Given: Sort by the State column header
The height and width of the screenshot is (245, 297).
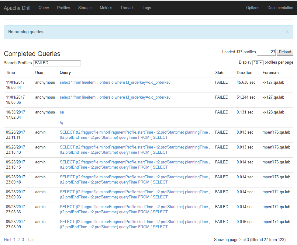Looking at the screenshot, I should click(220, 73).
